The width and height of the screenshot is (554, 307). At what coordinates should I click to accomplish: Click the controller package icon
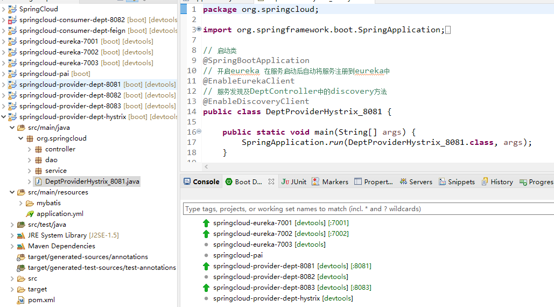39,149
